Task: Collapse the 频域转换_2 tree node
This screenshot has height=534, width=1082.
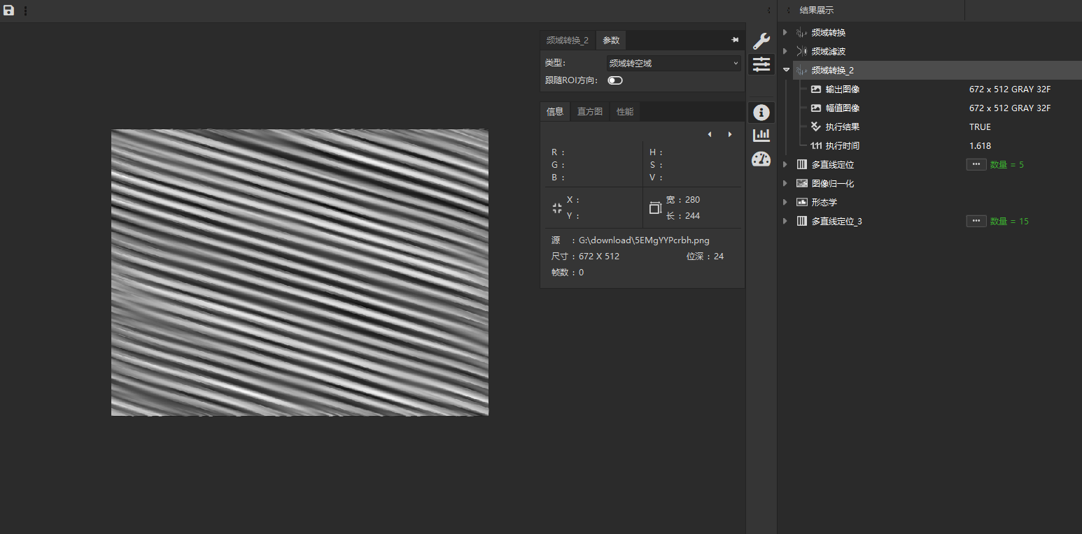Action: [x=786, y=70]
